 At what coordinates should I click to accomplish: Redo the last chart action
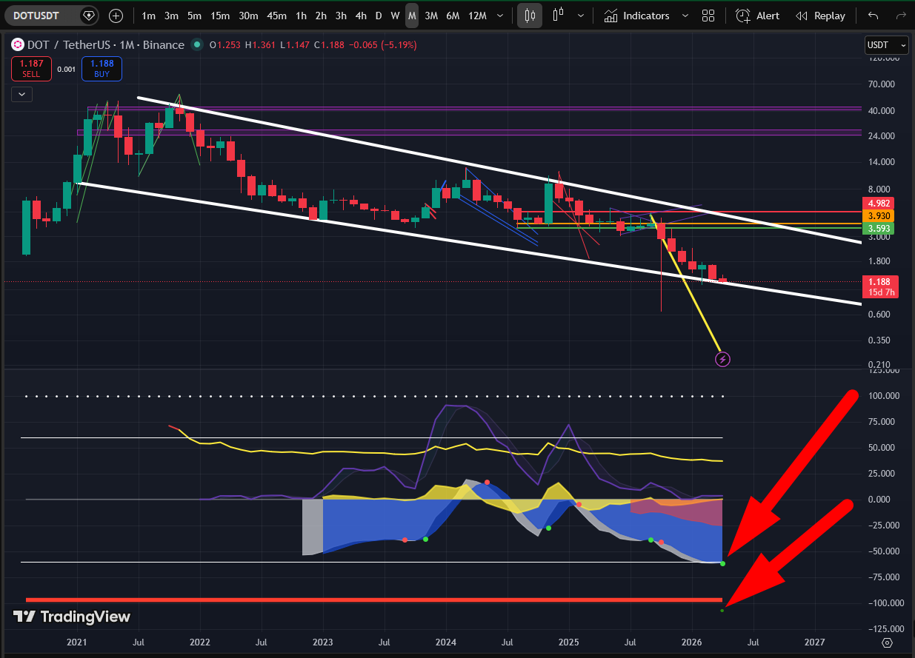(900, 16)
